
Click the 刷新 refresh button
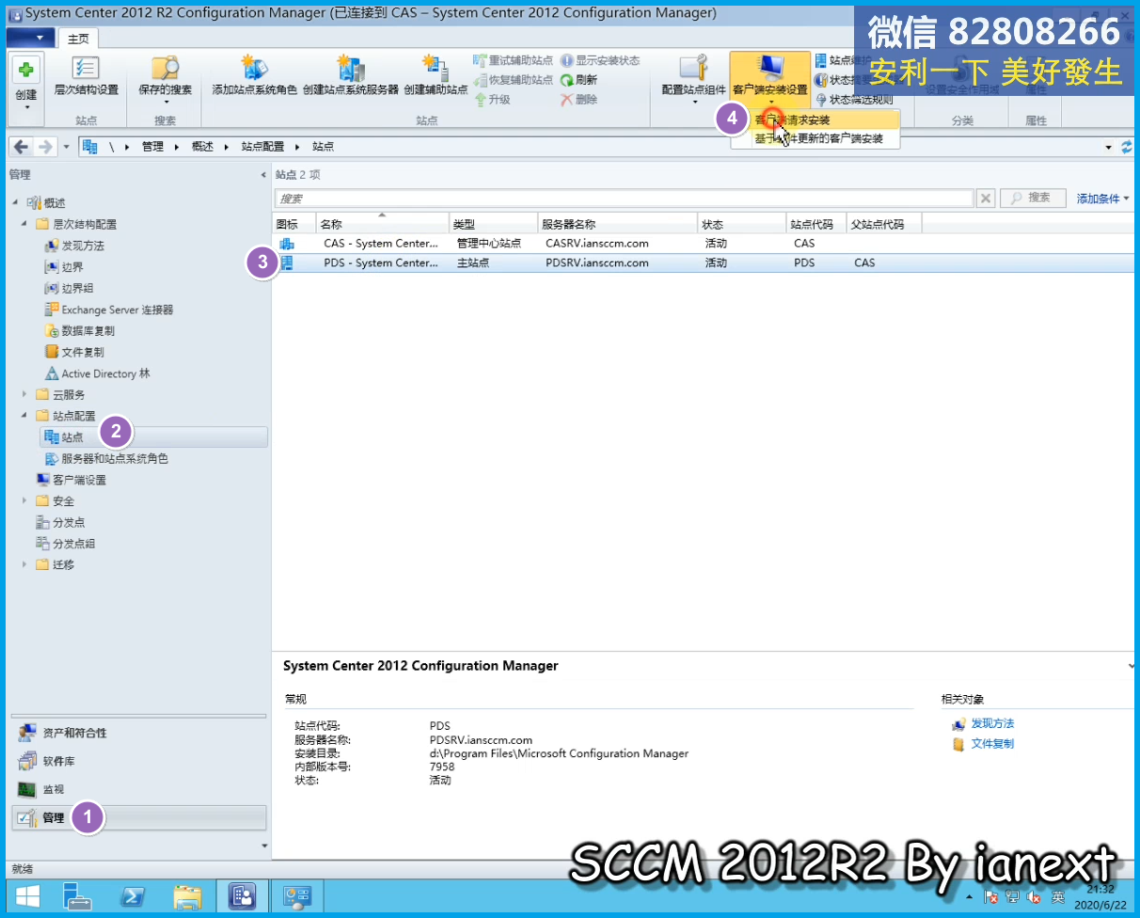tap(578, 80)
